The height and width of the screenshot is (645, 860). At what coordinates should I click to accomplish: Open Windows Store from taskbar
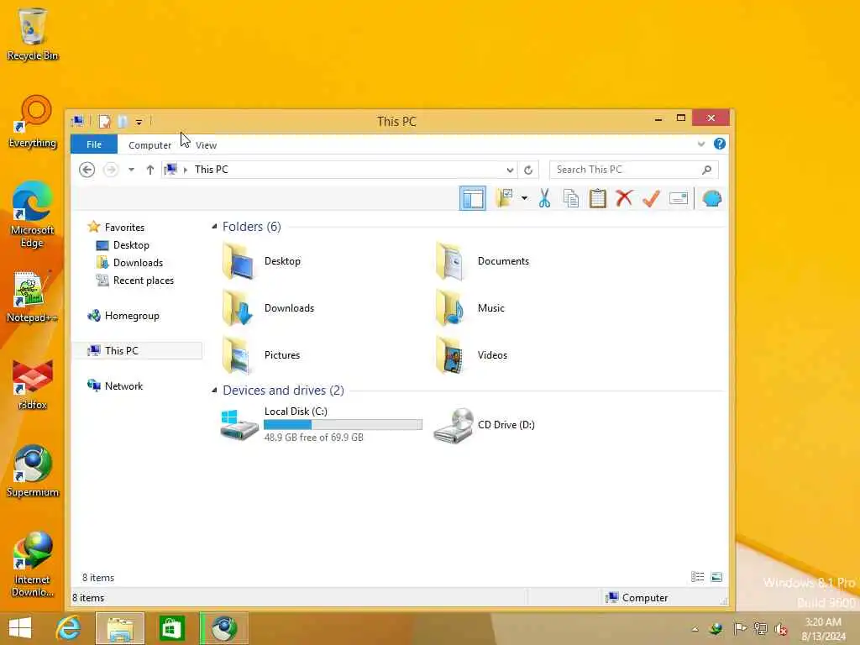pos(171,628)
